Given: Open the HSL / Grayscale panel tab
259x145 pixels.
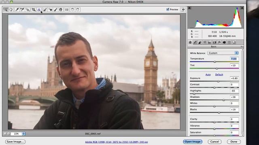Looking at the screenshot, I should click(205, 42).
